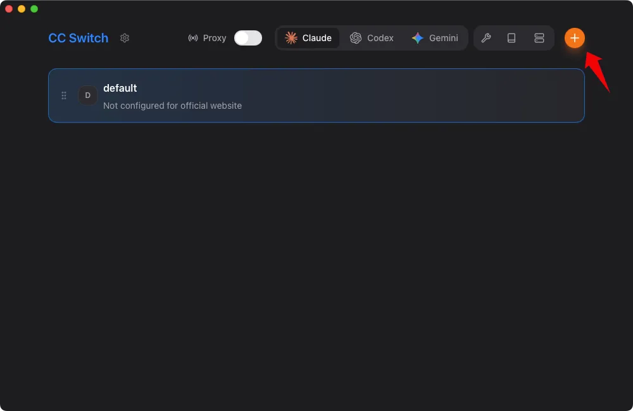
Task: Click the wrench tools icon
Action: click(486, 38)
